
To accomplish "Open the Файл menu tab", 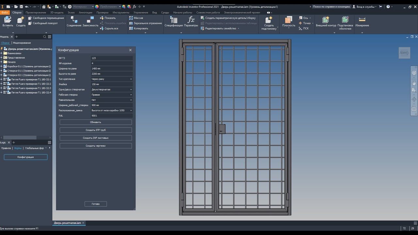I will click(x=5, y=12).
